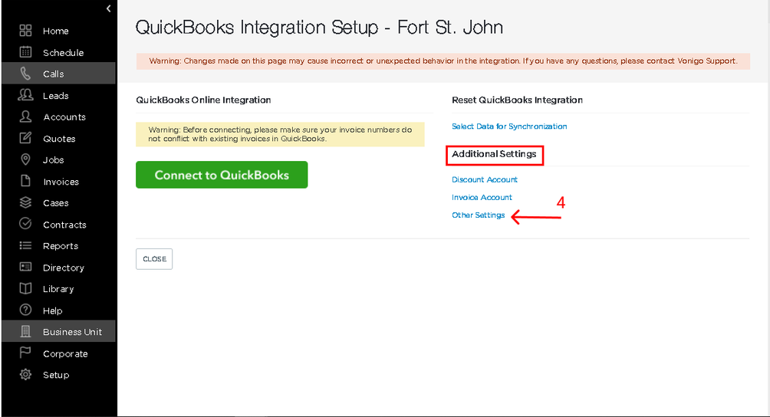
Task: Go to Schedule in the sidebar
Action: point(64,52)
